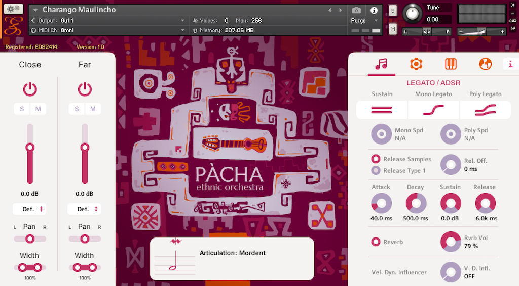This screenshot has width=519, height=286.
Task: Click the instrument logo icon at top left
Action: [13, 26]
